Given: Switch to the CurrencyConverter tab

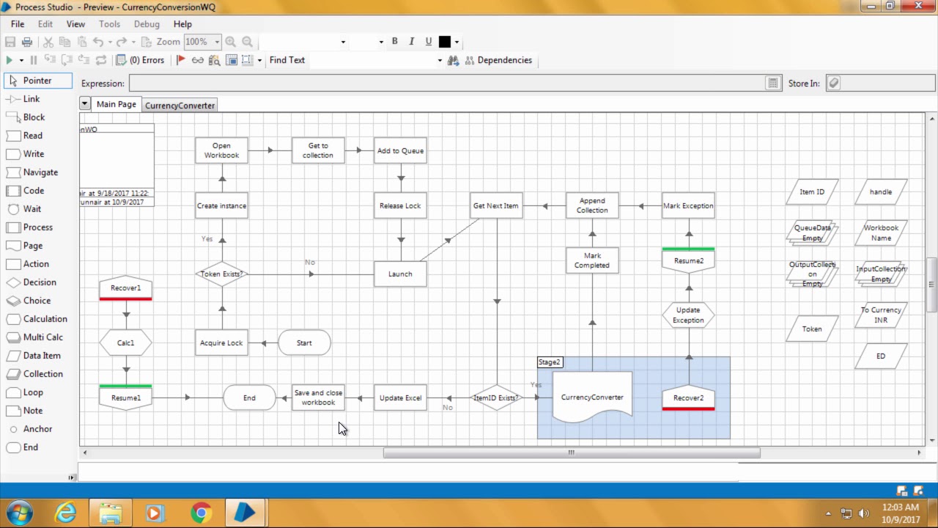Looking at the screenshot, I should [180, 106].
